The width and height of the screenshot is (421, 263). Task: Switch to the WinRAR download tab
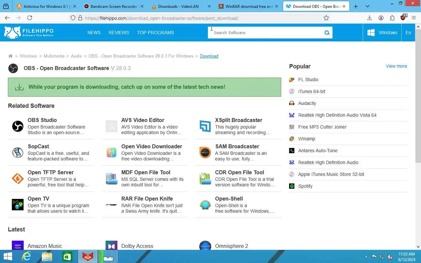coord(248,6)
